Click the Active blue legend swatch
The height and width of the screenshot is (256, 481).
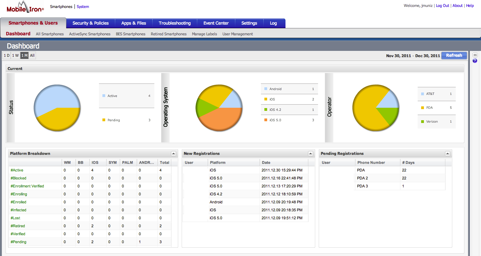(x=104, y=96)
